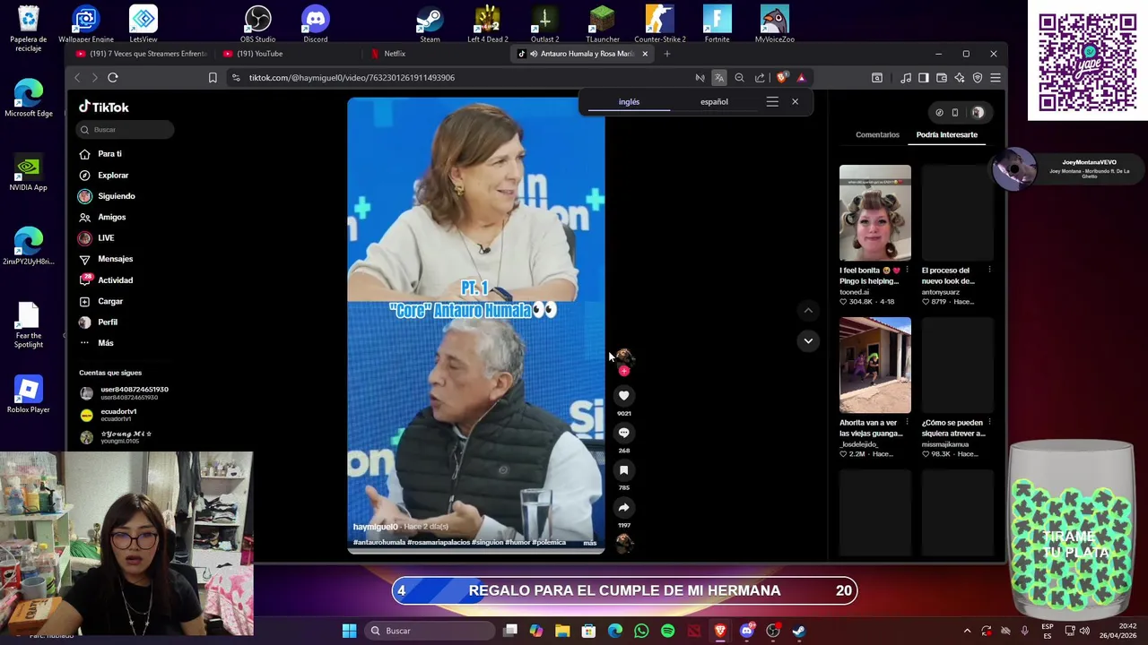Open volume control in system tray
This screenshot has height=645, width=1148.
1084,631
